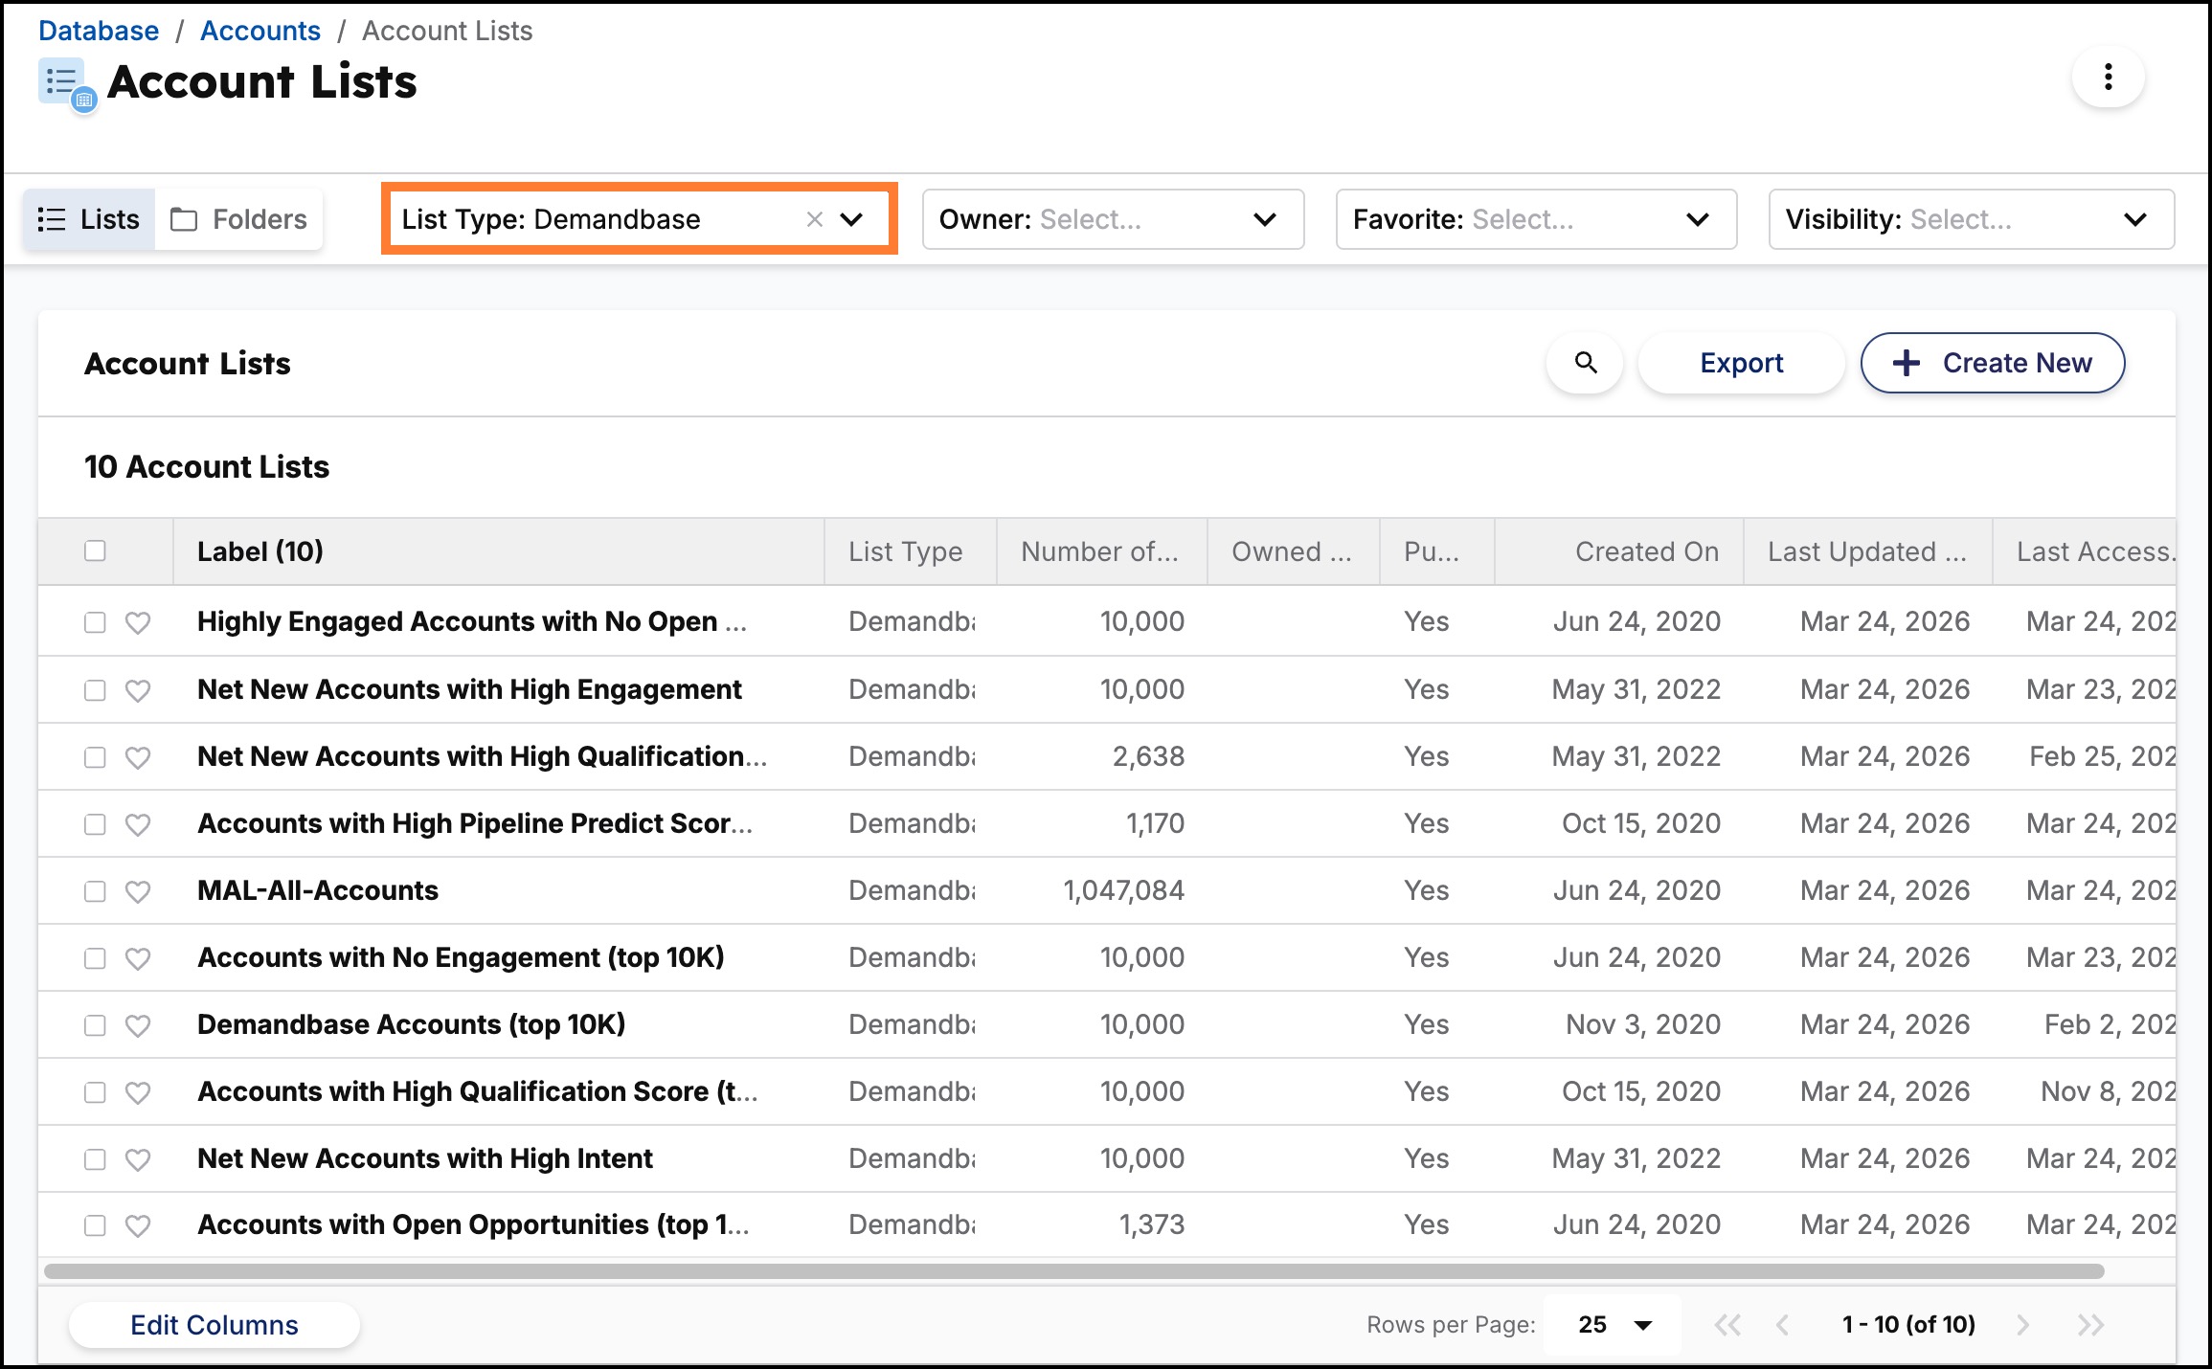Screen dimensions: 2212x1369
Task: Go to the next page arrow
Action: point(2022,1325)
